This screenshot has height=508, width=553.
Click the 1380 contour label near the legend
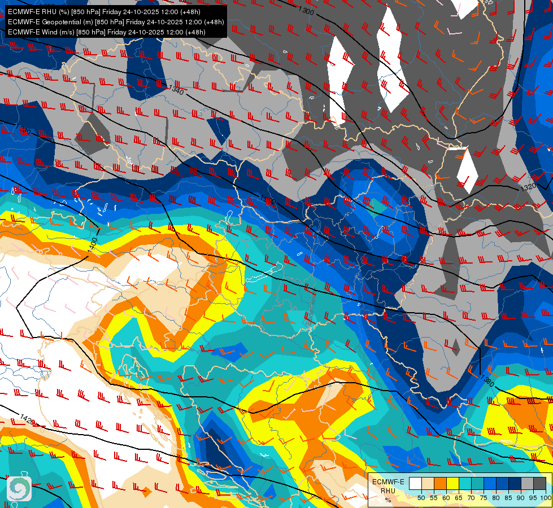[487, 381]
